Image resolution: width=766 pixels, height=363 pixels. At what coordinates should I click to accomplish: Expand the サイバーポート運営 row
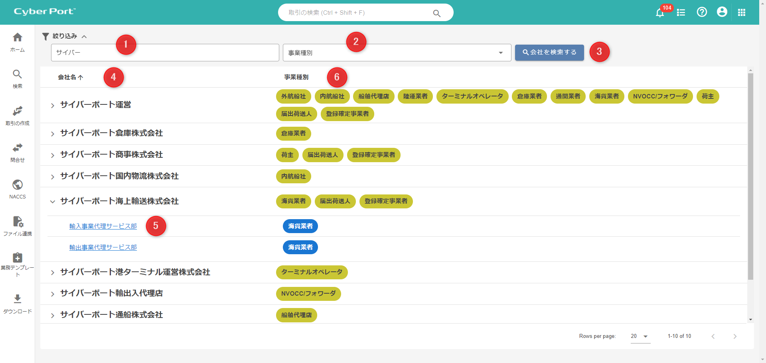pyautogui.click(x=53, y=106)
